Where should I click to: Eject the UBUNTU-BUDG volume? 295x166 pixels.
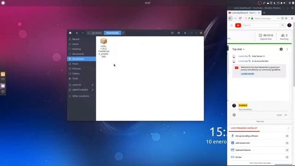coord(93,90)
